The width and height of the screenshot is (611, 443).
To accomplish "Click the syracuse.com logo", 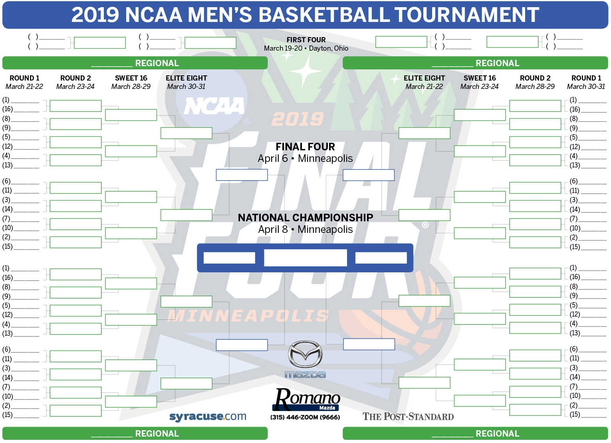I will point(208,417).
